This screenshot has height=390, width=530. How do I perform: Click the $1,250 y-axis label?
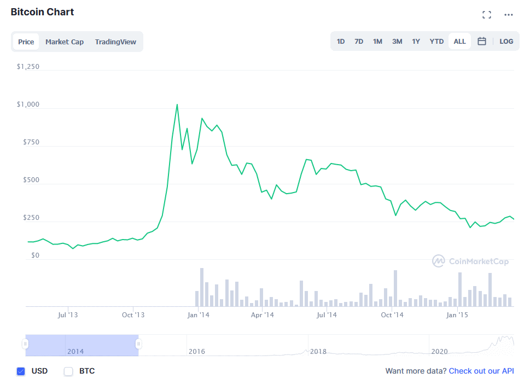28,67
